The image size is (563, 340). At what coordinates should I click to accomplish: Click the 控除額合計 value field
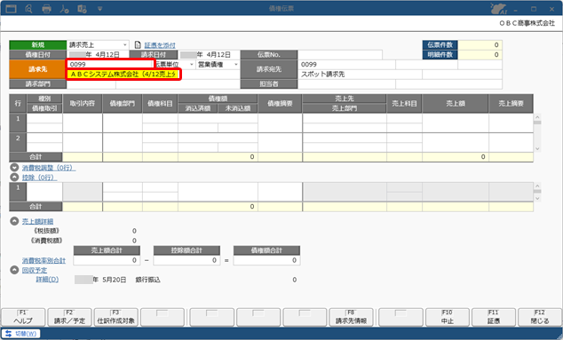point(186,260)
